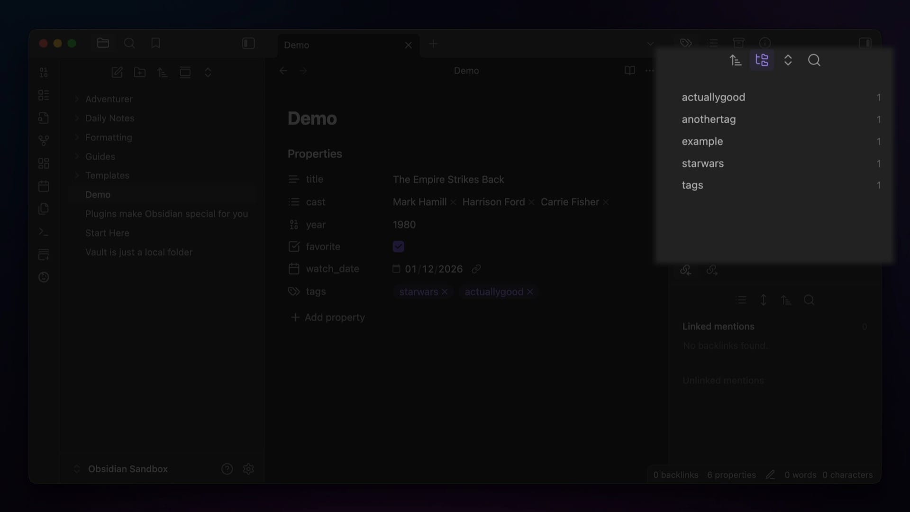This screenshot has width=910, height=512.
Task: Expand the Templates folder
Action: 107,175
